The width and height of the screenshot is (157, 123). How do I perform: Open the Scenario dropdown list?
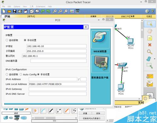(x=94, y=109)
